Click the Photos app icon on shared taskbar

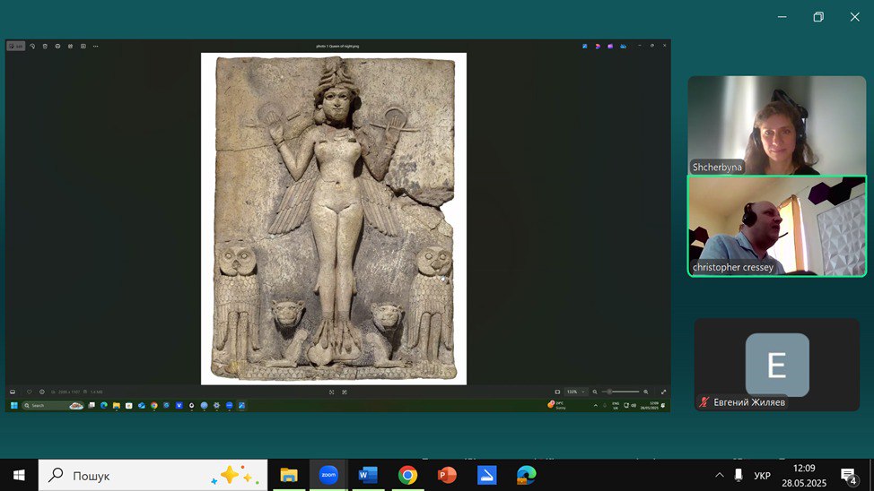(242, 405)
